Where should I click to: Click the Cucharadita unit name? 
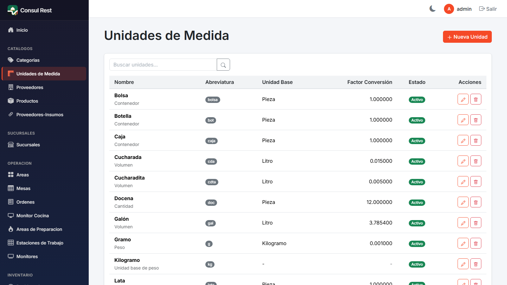pos(129,178)
